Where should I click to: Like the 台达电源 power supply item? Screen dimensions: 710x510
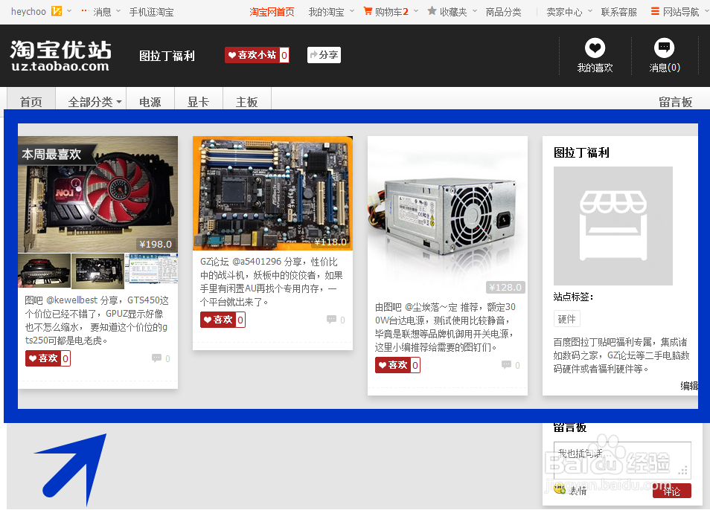[x=397, y=365]
